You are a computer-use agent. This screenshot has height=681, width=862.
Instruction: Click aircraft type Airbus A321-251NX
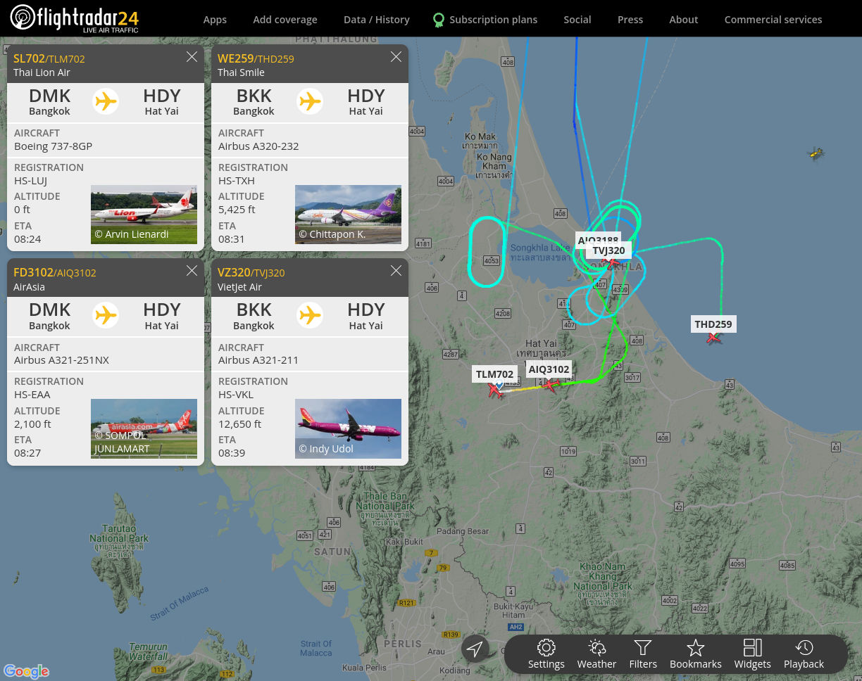tap(62, 360)
